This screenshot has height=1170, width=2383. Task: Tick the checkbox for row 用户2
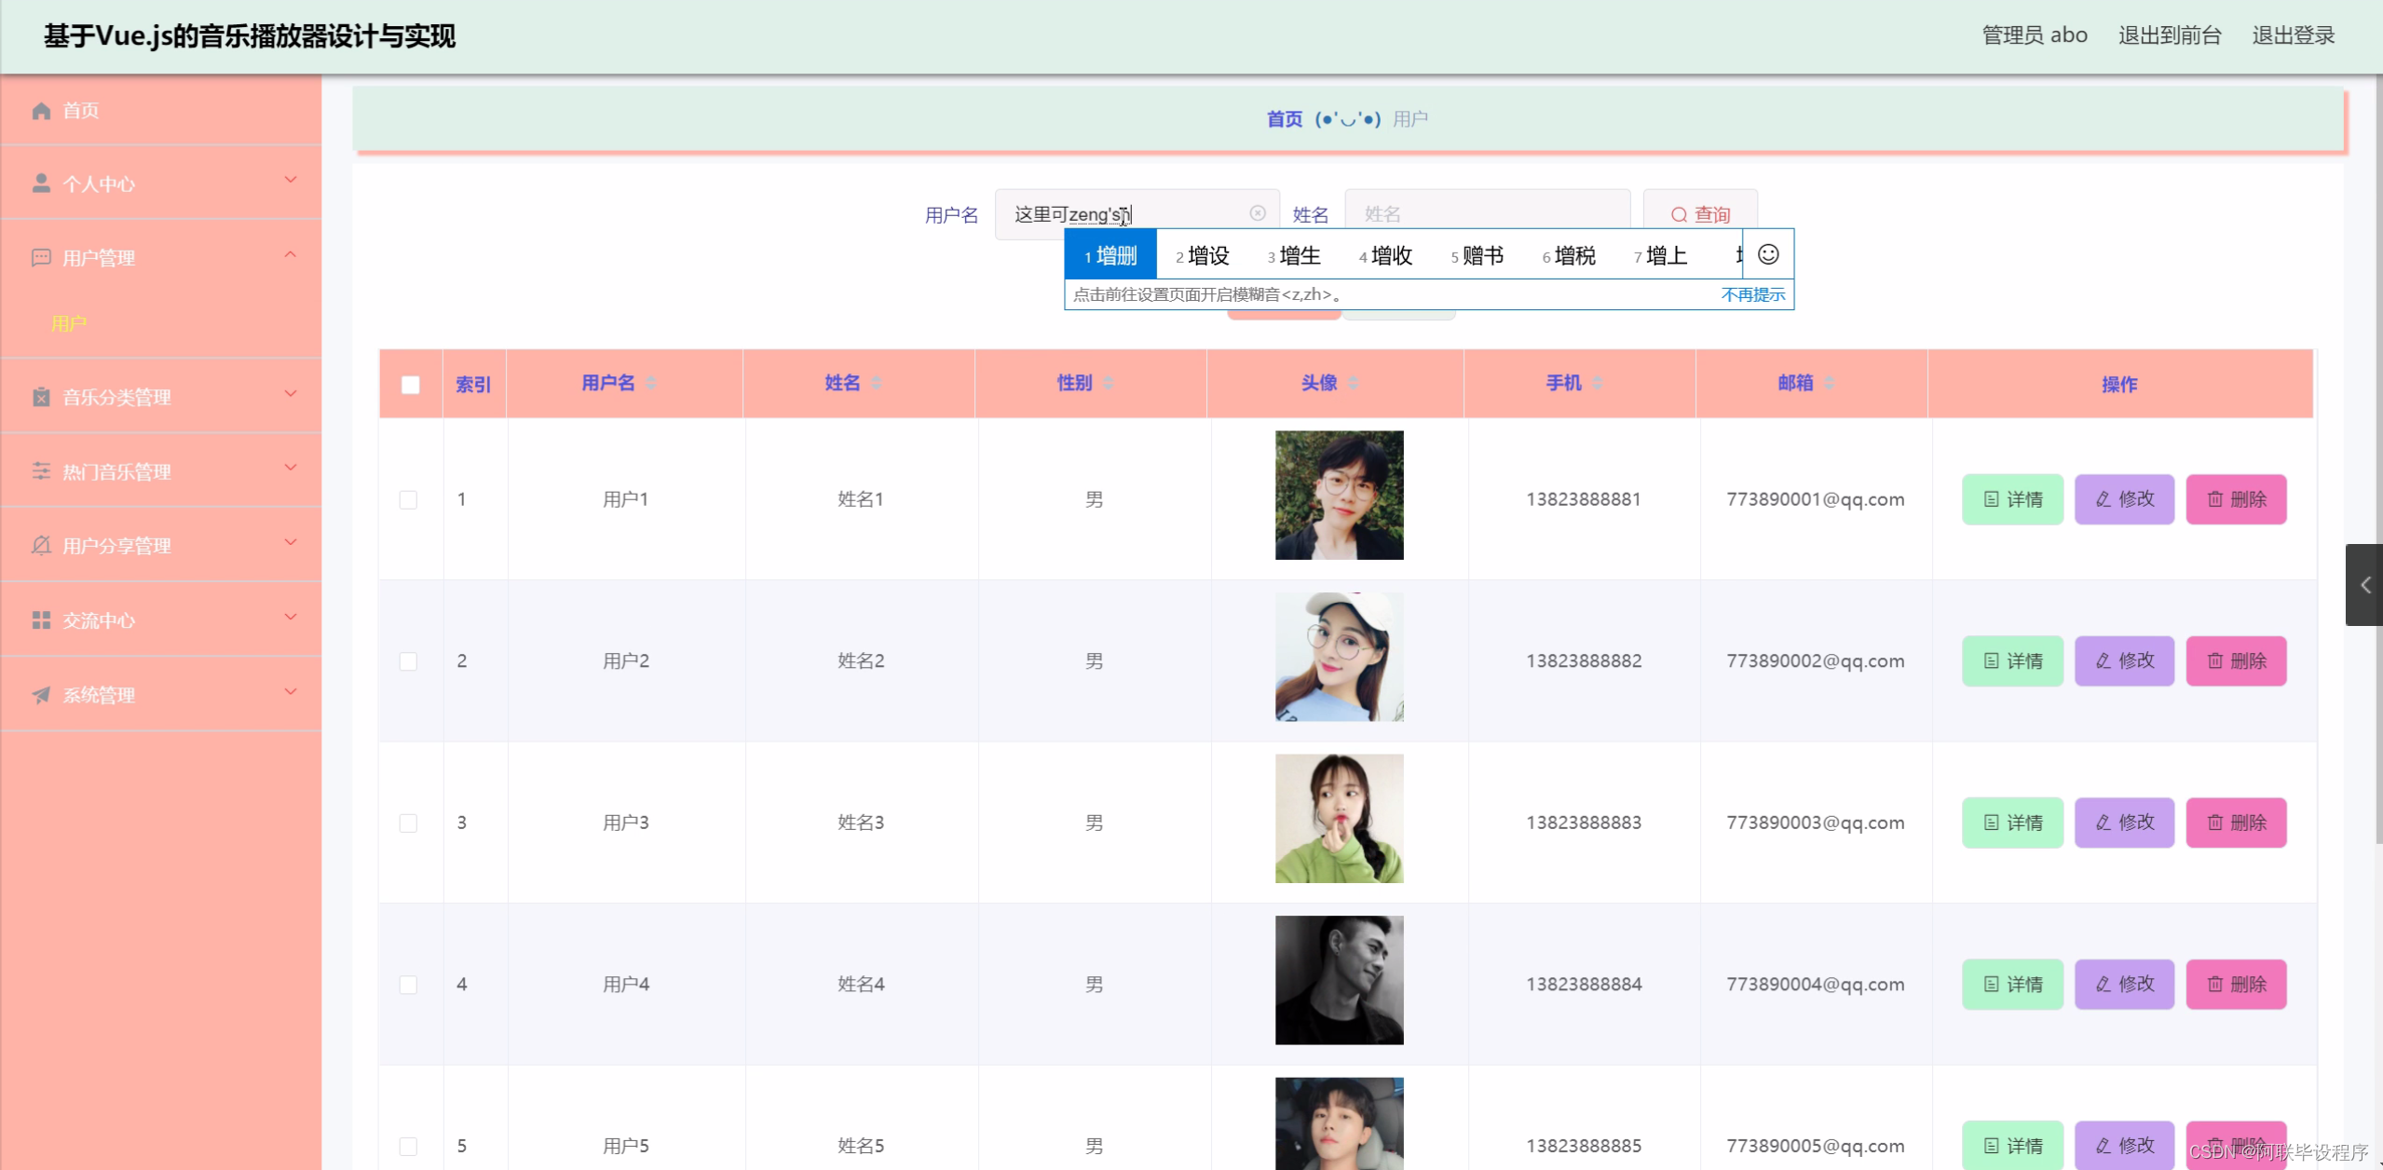[x=408, y=661]
